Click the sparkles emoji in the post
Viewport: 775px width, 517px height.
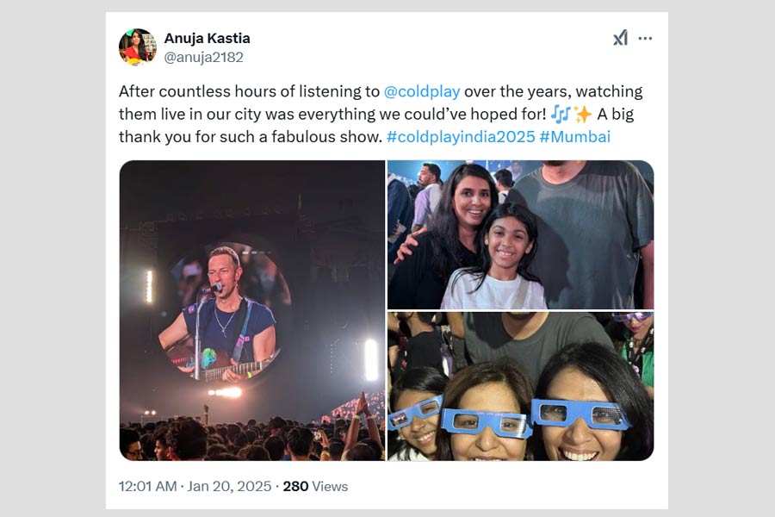click(583, 115)
